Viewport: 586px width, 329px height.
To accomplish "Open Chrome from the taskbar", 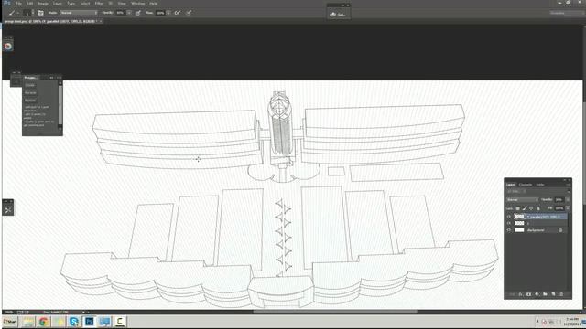I will point(43,322).
